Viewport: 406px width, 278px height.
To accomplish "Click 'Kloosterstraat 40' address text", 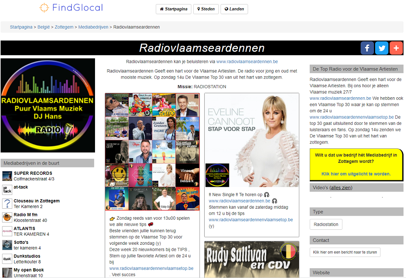I will [x=30, y=220].
